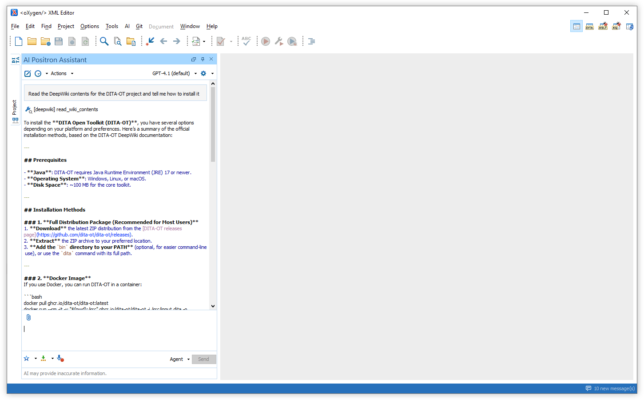Open the Tools menu
644x400 pixels.
[x=112, y=26]
